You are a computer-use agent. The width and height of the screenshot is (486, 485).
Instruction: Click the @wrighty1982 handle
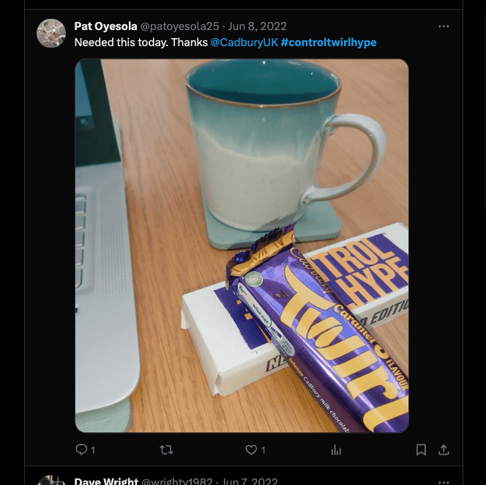coord(176,481)
